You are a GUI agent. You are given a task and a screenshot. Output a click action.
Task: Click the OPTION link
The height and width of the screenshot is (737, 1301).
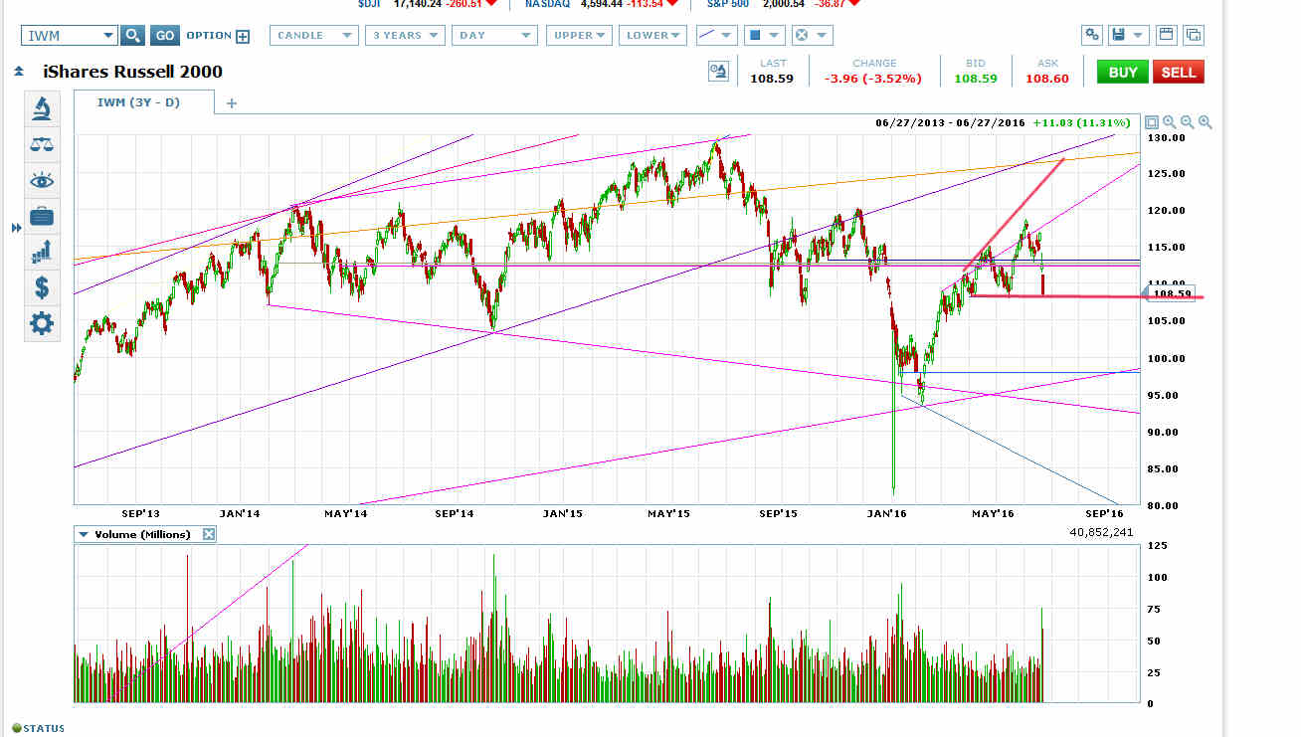(209, 36)
